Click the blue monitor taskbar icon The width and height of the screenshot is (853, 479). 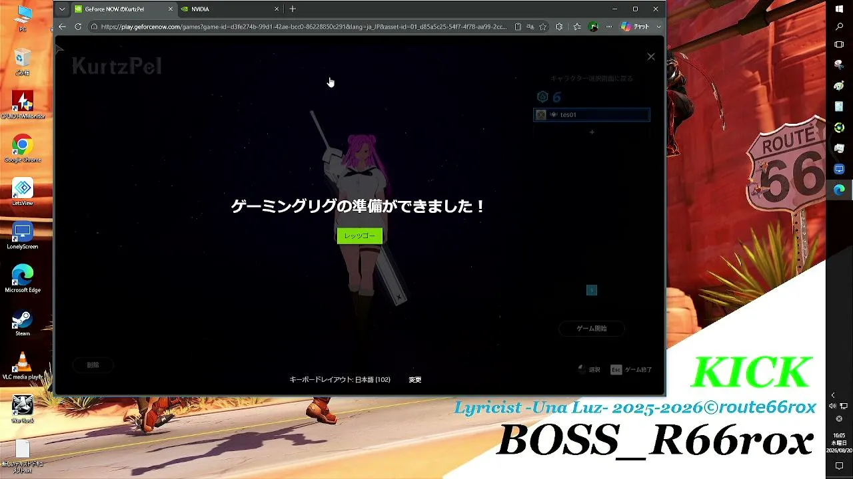click(839, 169)
